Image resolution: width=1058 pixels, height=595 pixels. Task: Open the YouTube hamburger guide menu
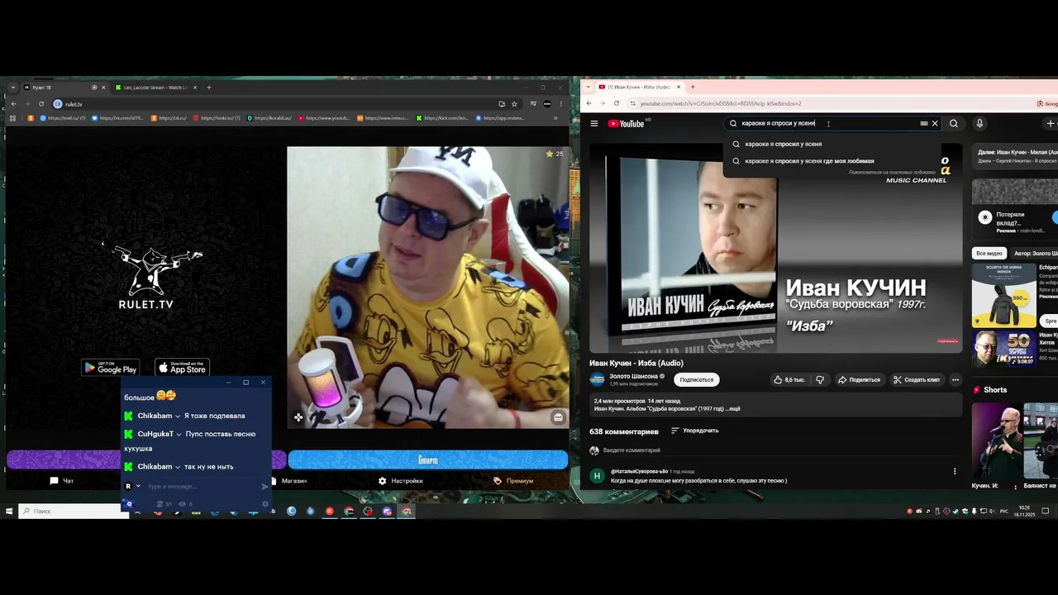click(x=593, y=123)
